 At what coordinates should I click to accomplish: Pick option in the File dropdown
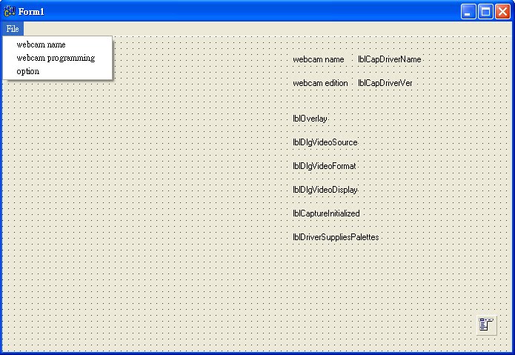pyautogui.click(x=58, y=71)
